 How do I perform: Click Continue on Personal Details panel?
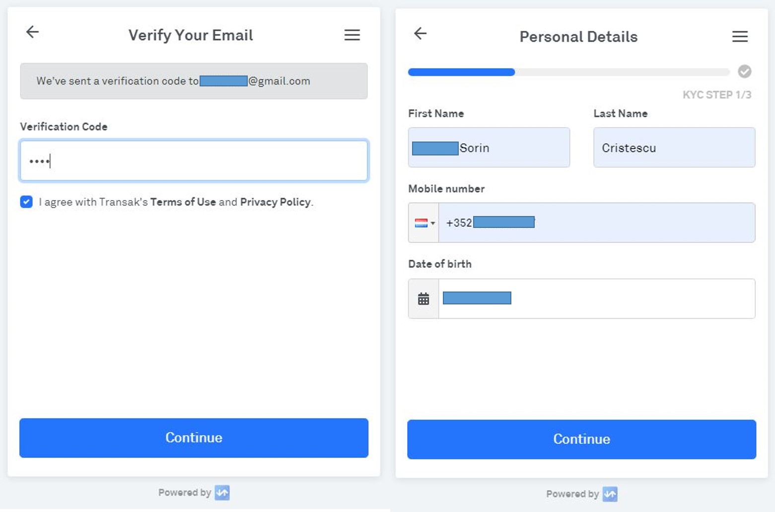581,439
